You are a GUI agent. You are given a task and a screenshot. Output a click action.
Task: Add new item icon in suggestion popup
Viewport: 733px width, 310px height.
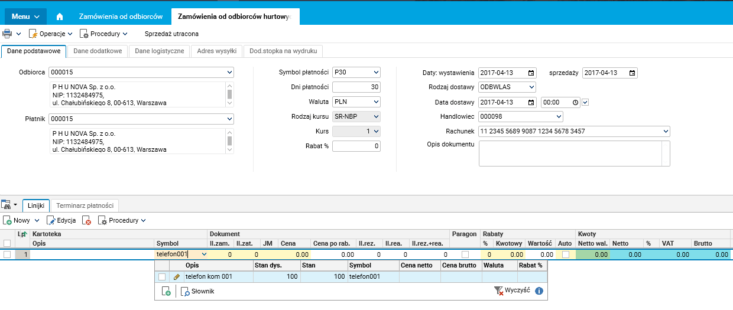coord(167,291)
